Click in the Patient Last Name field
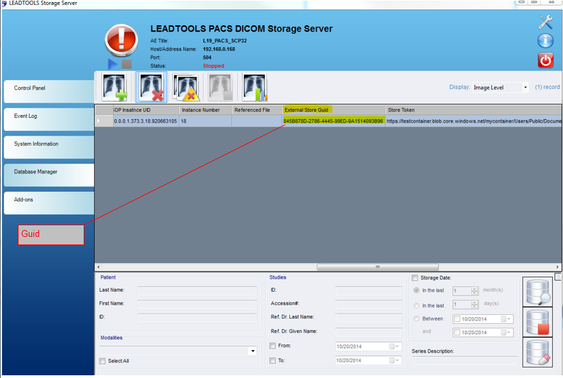Viewport: 563px width, 378px height. (197, 290)
